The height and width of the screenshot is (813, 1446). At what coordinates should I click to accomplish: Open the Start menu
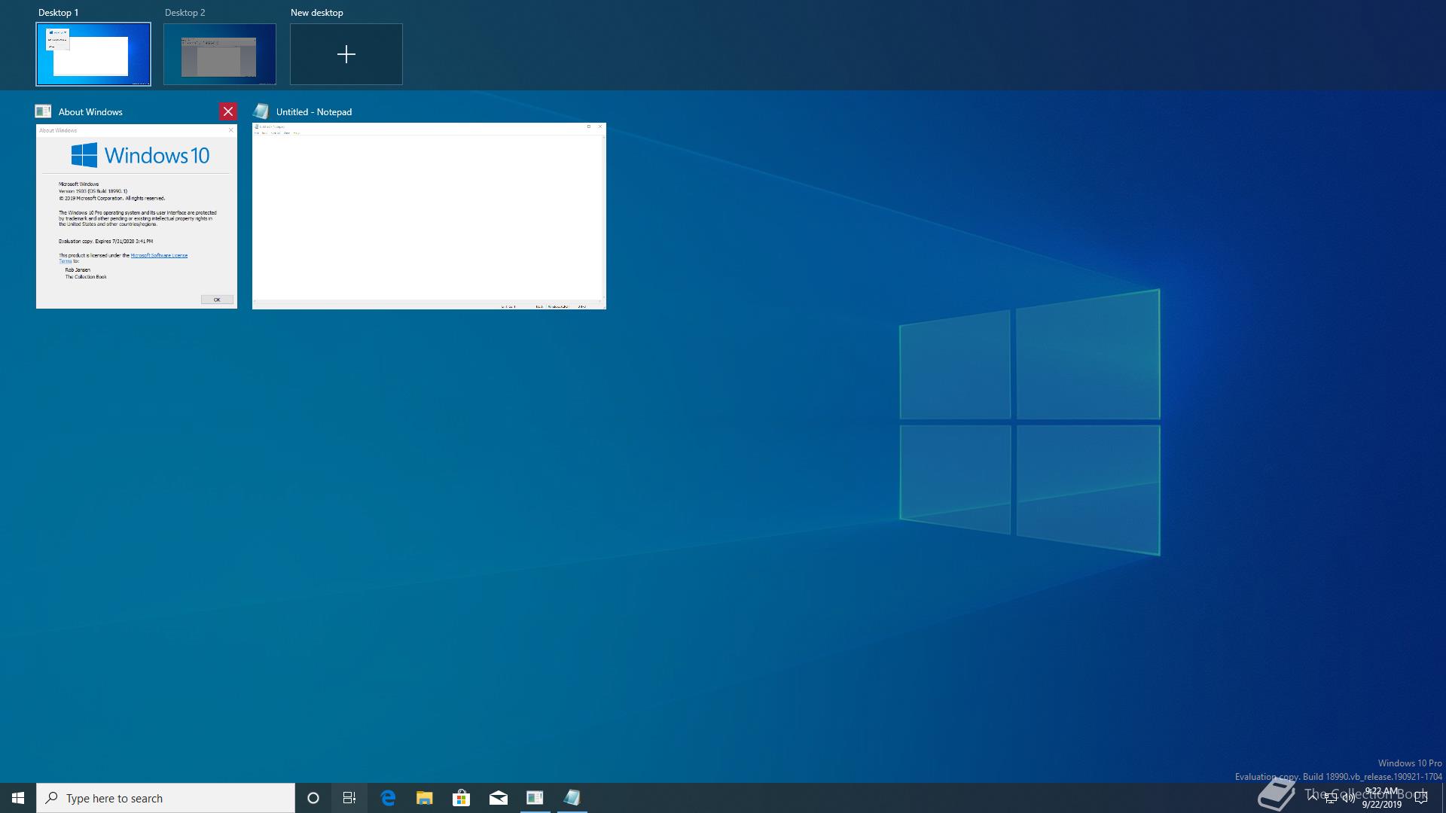point(18,798)
